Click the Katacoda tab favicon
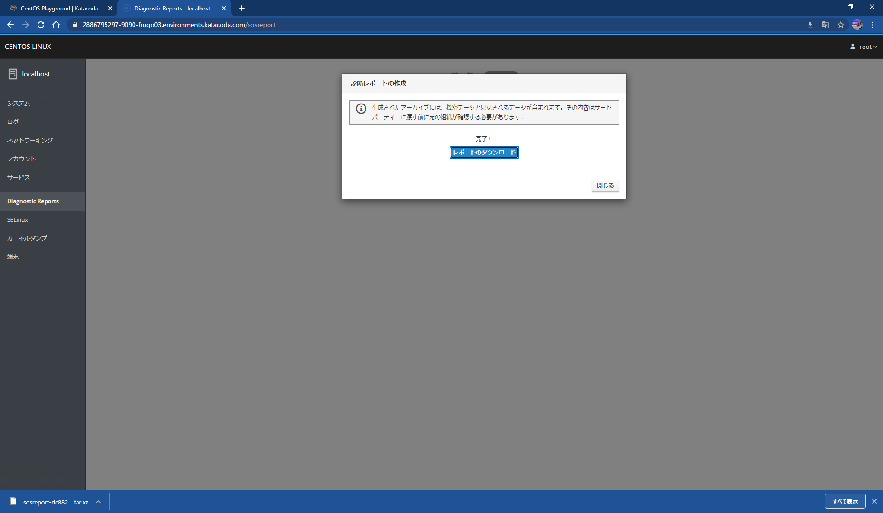Image resolution: width=883 pixels, height=513 pixels. (x=13, y=9)
